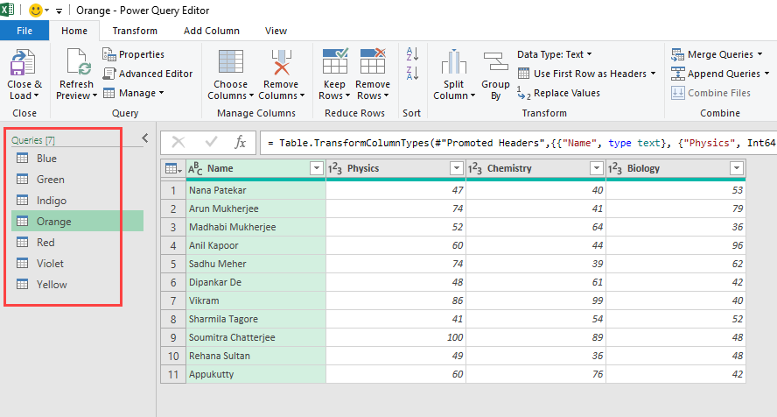Click Combine Files
Screen dimensions: 777x417
coord(711,93)
